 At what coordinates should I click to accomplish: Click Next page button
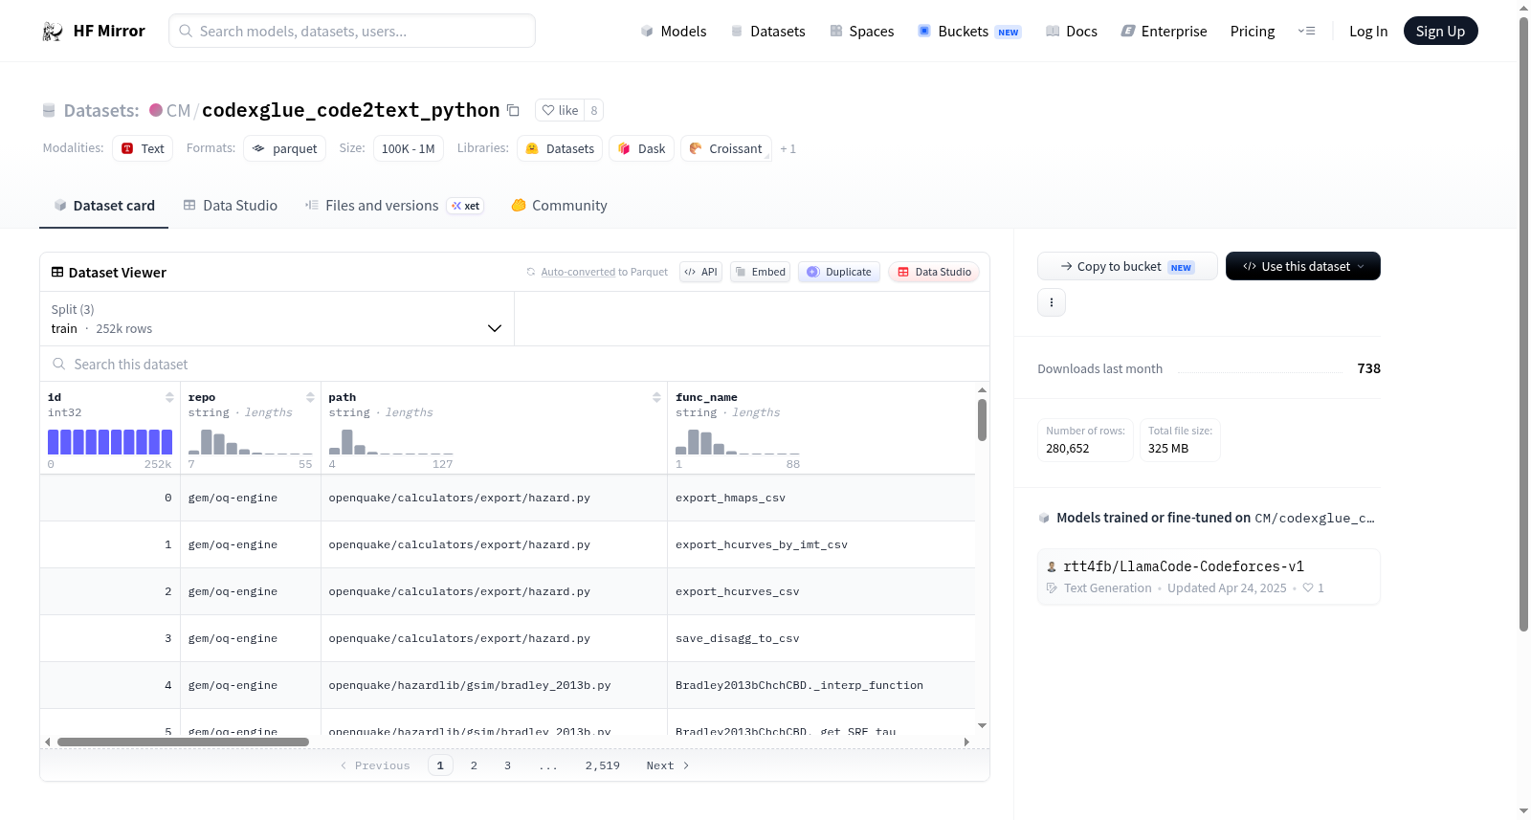pos(668,765)
